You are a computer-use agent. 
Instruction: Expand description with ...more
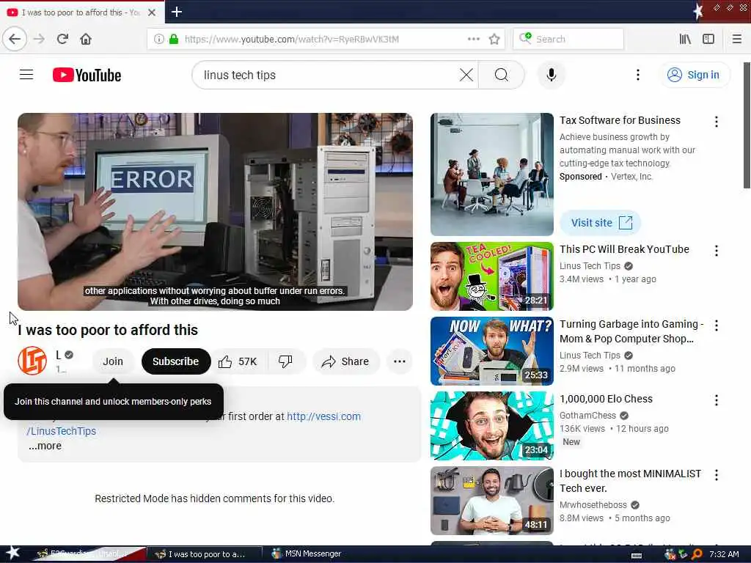(x=45, y=446)
